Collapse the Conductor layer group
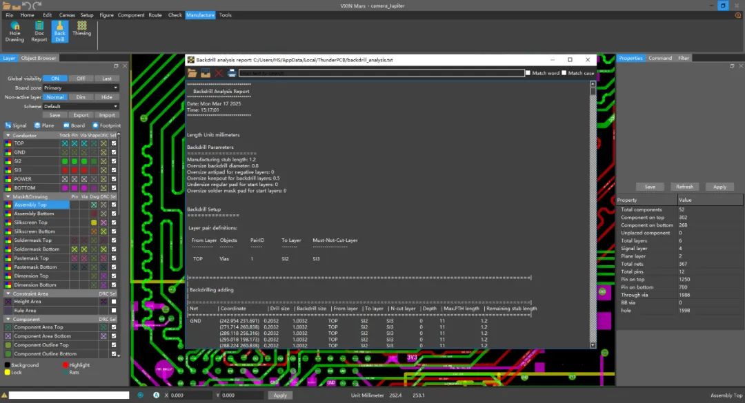Image resolution: width=745 pixels, height=403 pixels. pyautogui.click(x=8, y=136)
